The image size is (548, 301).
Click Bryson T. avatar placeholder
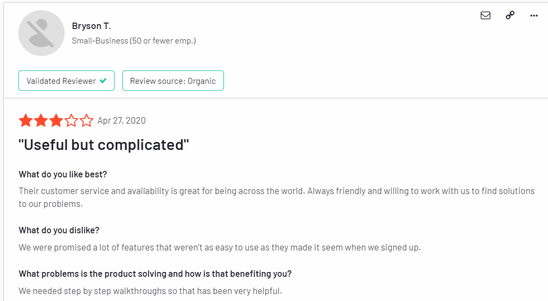click(41, 33)
